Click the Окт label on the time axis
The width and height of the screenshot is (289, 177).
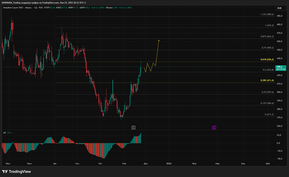(x=100, y=163)
